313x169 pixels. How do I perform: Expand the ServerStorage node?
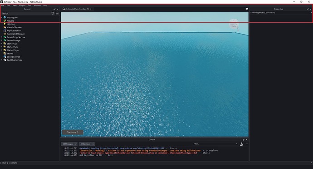2,40
